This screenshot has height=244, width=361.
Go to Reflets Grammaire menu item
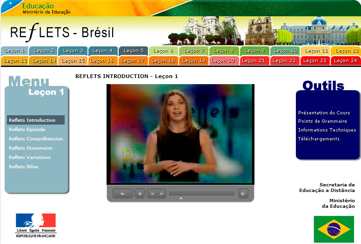[x=30, y=148]
